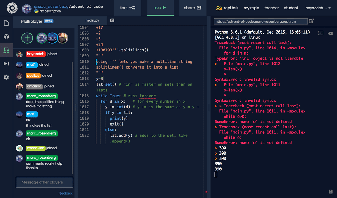
Task: Open preview in new window icon
Action: [311, 21]
